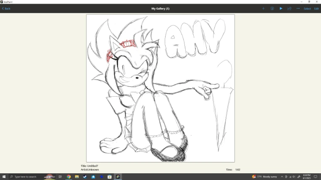Minimize the ibisPaint window
321x180 pixels.
point(302,2)
